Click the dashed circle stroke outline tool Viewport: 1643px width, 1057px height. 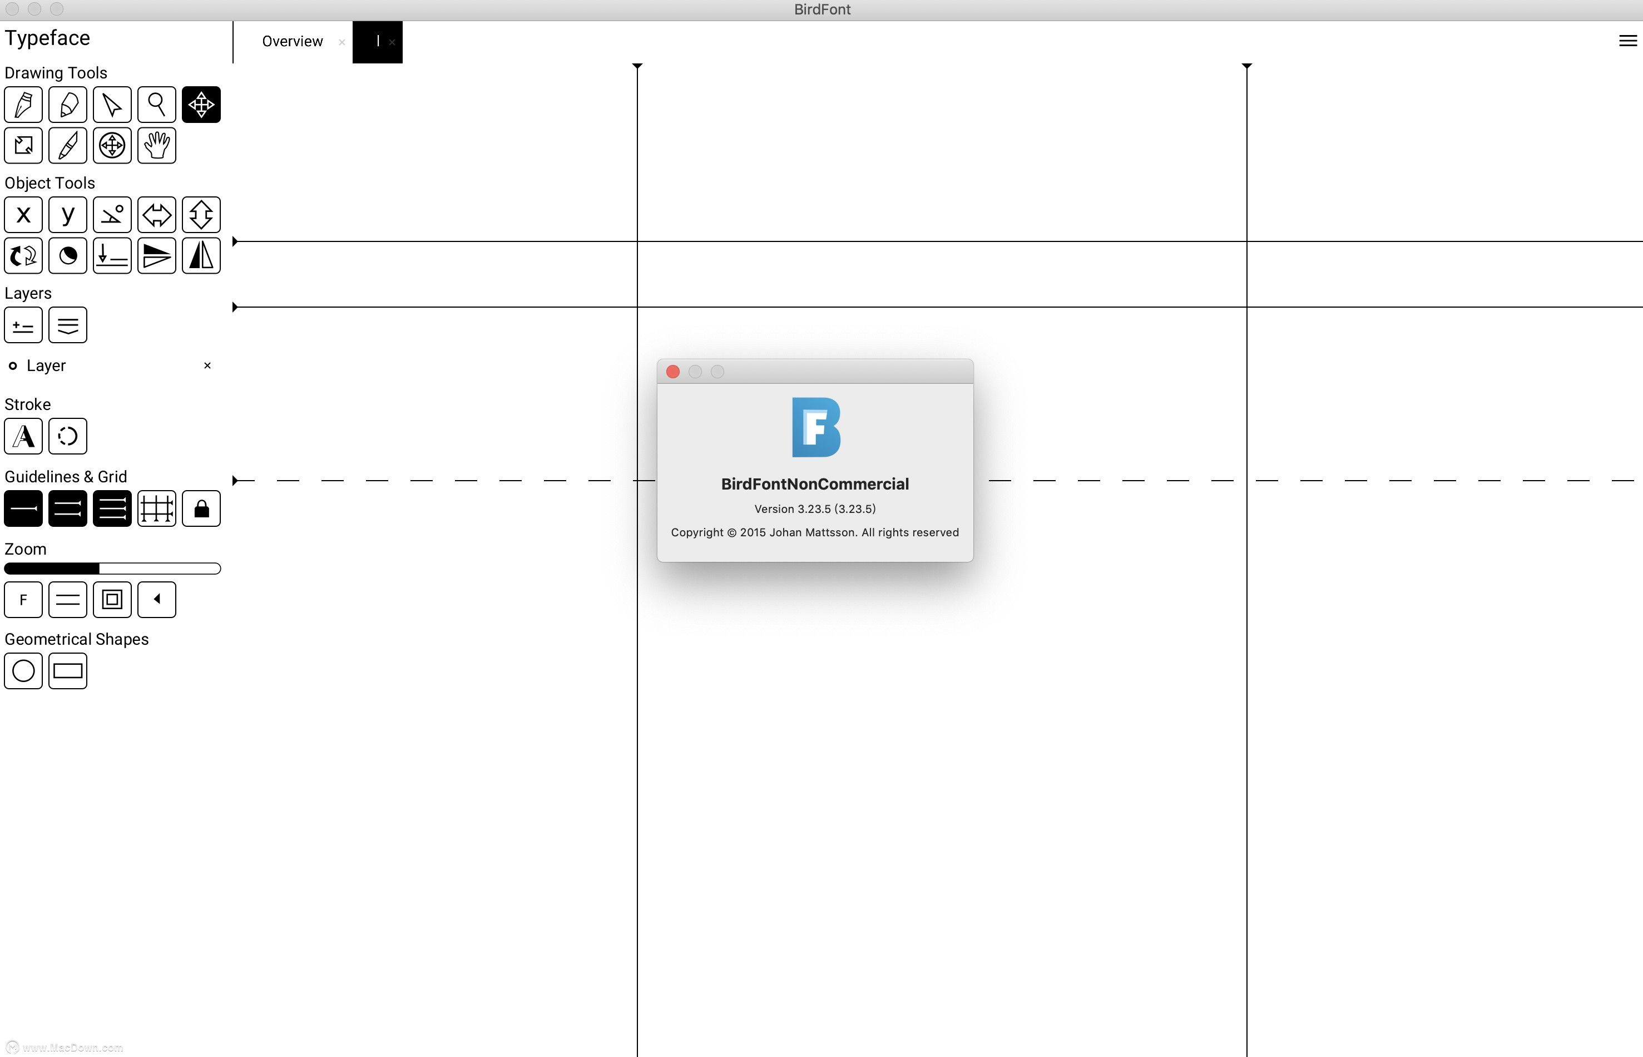point(68,436)
